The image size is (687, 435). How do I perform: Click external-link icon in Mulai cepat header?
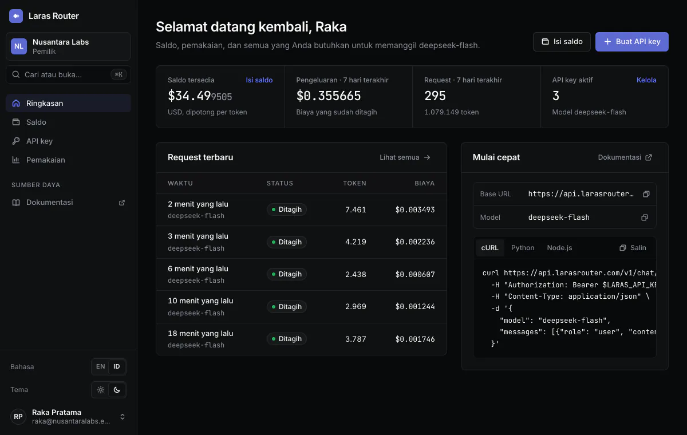649,157
